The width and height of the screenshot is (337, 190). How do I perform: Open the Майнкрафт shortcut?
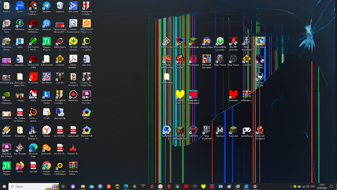coord(193,43)
